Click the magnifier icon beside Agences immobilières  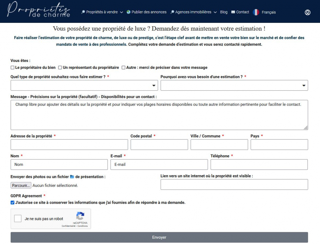(172, 12)
